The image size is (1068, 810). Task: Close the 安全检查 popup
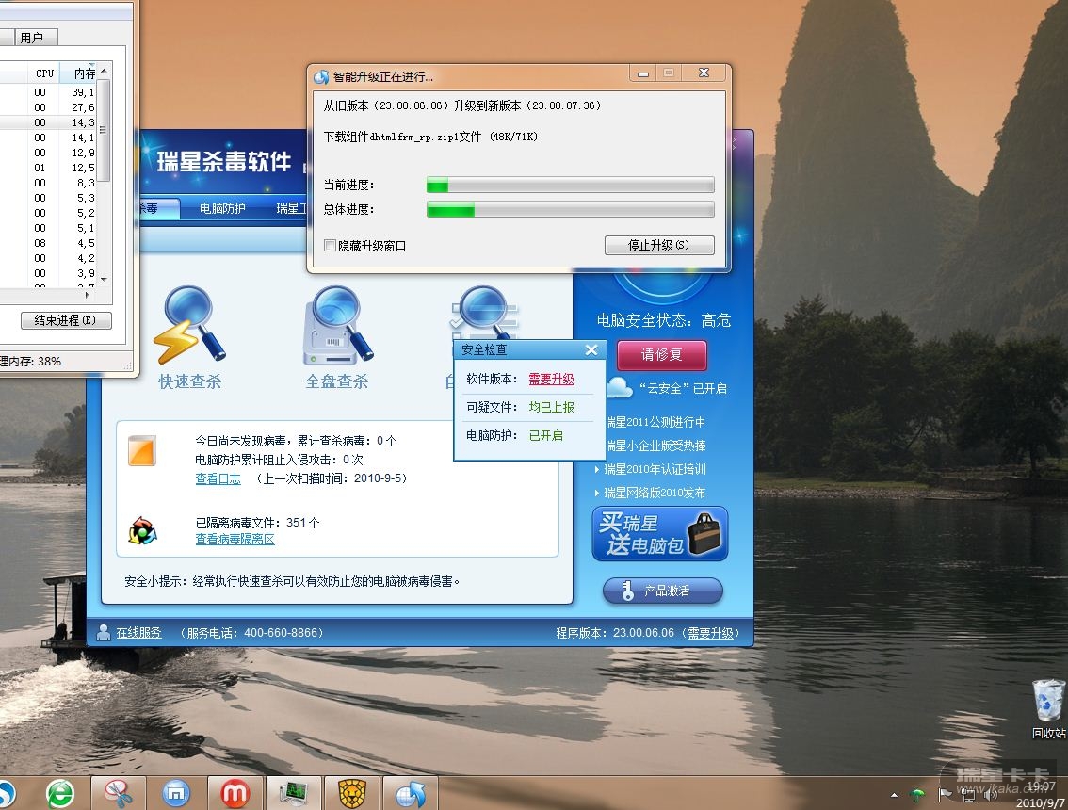[591, 349]
